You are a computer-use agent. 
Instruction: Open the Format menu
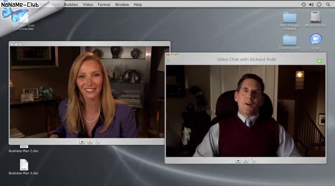[x=104, y=5]
